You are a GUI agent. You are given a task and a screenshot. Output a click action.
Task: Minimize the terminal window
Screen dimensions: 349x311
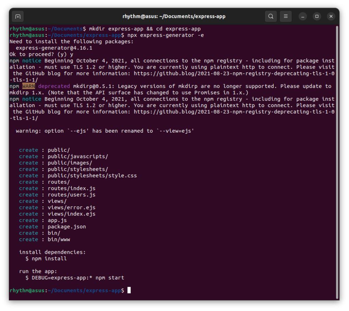[x=303, y=16]
